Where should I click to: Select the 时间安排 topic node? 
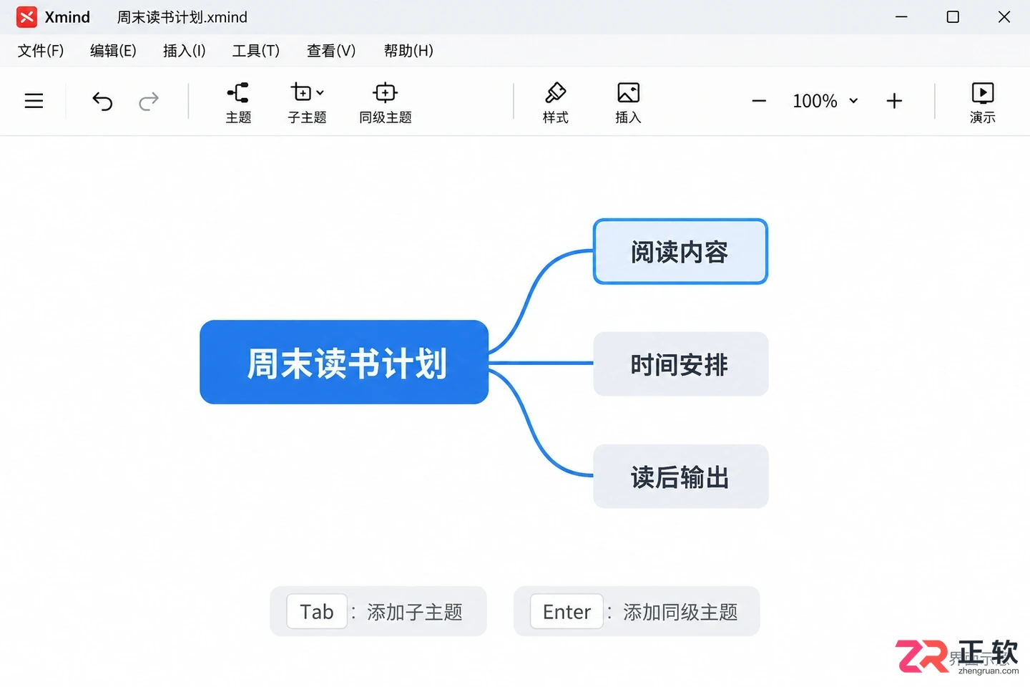[x=680, y=364]
